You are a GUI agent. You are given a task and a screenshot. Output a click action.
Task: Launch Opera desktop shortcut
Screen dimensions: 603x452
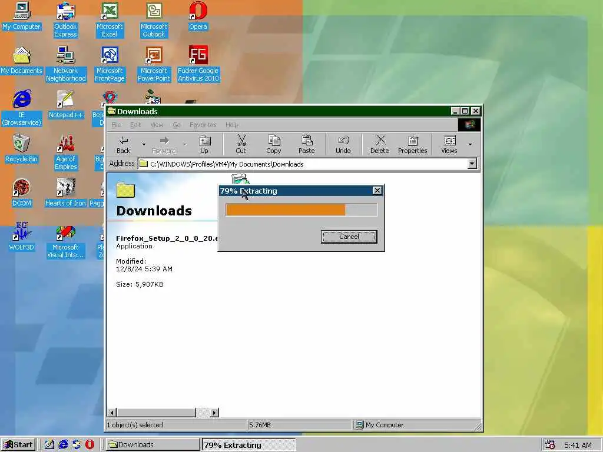[x=198, y=16]
